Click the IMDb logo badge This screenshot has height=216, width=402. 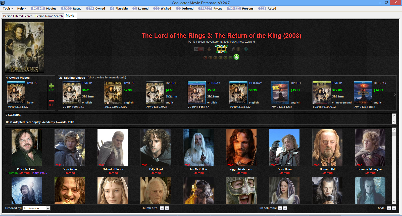[x=221, y=49]
